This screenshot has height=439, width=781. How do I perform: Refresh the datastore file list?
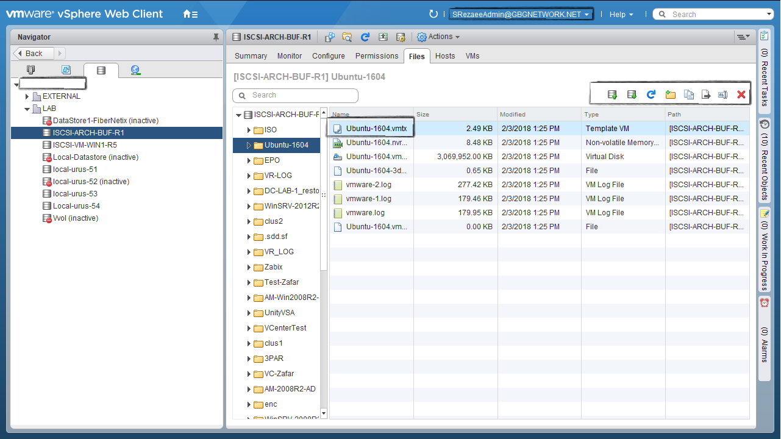point(651,95)
